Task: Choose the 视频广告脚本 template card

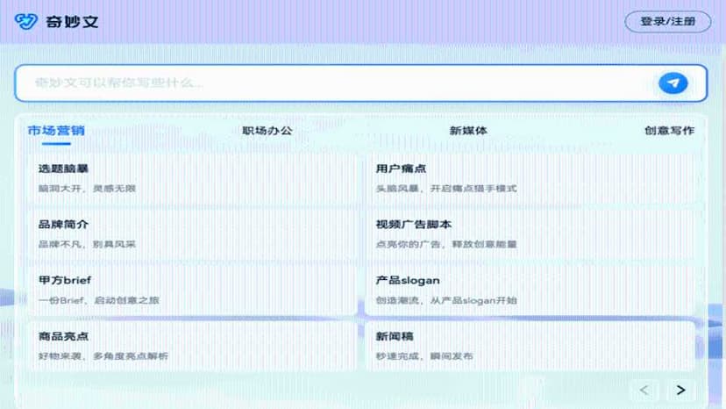Action: 530,234
